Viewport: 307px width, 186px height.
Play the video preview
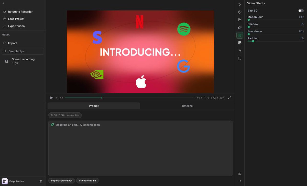coord(51,98)
